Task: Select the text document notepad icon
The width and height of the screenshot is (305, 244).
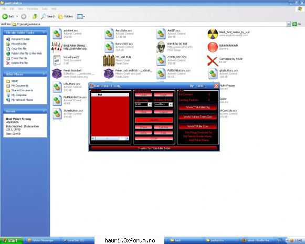Action: pos(57,60)
